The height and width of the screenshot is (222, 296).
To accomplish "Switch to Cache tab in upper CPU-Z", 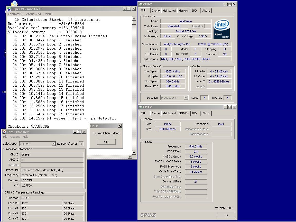I will coord(155,11).
